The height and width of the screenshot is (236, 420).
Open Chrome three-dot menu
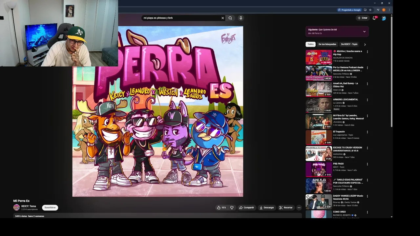389,10
